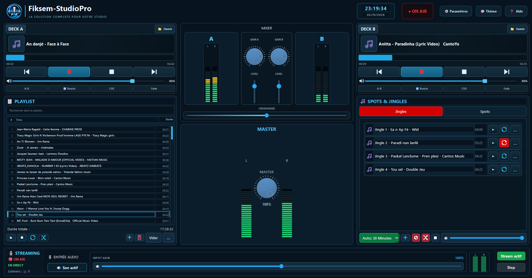Stop the playlist
This screenshot has height=278, width=532.
(22, 238)
